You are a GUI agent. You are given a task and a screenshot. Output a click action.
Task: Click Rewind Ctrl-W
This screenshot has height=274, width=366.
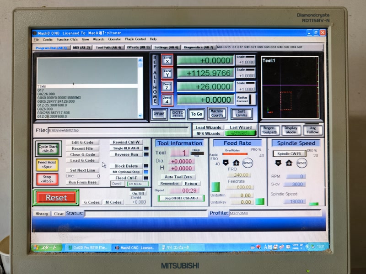tap(126, 142)
